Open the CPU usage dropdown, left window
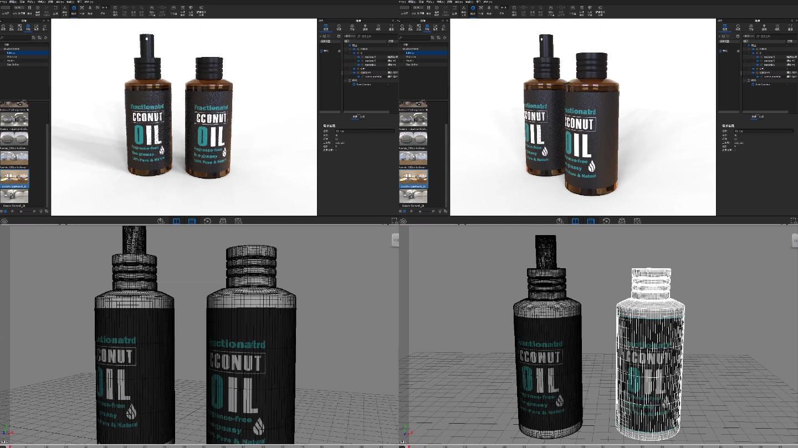This screenshot has width=798, height=448. click(19, 7)
